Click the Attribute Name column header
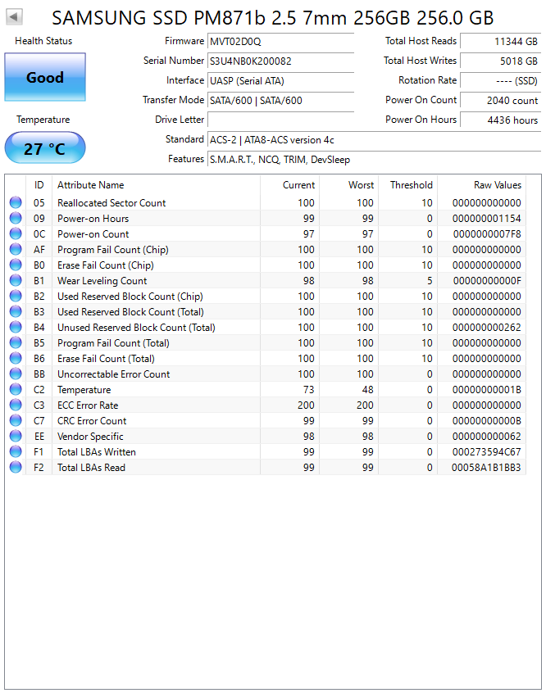The width and height of the screenshot is (546, 693). click(156, 185)
